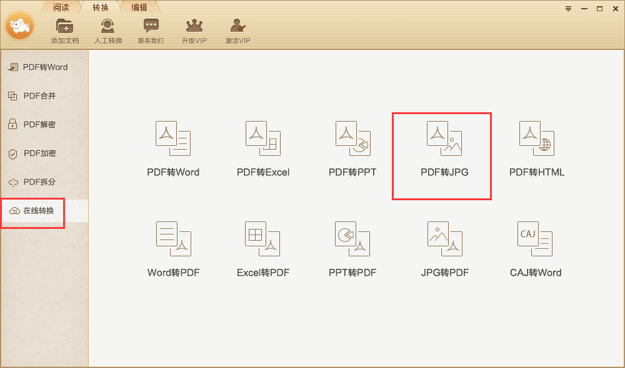Switch to the 阅读 tab

61,7
